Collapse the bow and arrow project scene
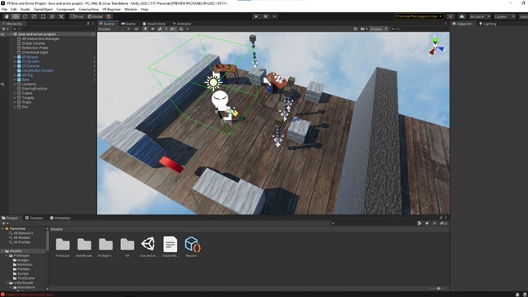The image size is (528, 297). [11, 34]
